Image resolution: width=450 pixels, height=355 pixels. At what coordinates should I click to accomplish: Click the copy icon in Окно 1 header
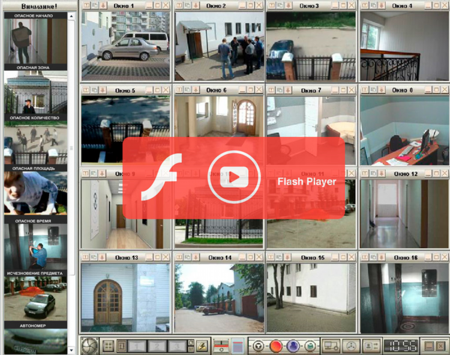click(x=94, y=5)
